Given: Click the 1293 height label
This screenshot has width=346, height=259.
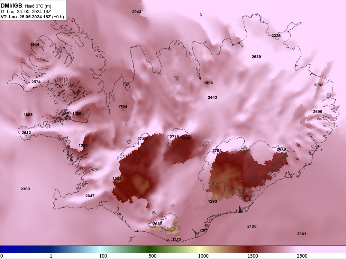Looking at the screenshot, I should [212, 201].
